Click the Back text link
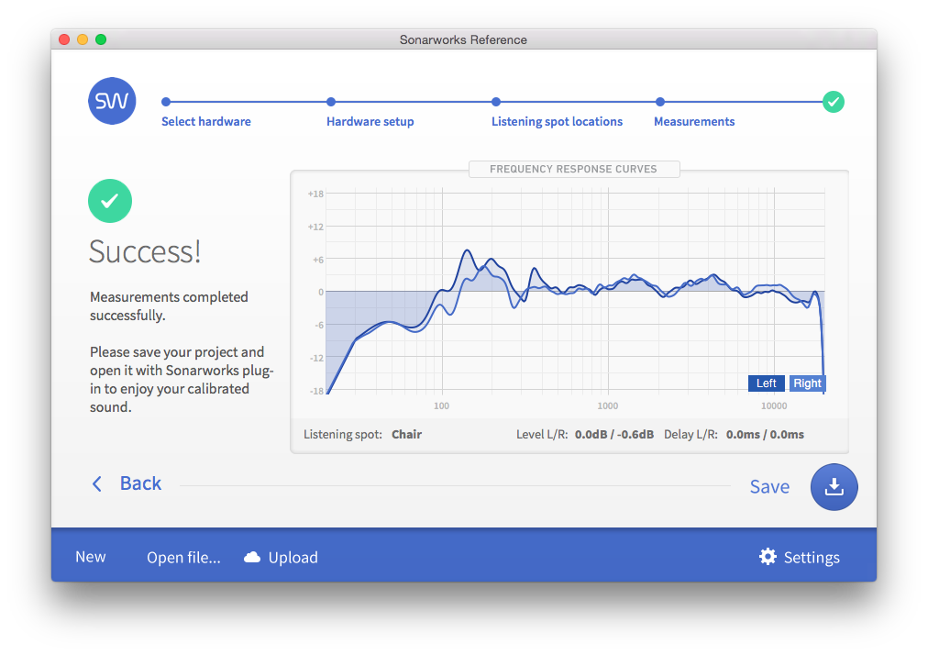This screenshot has height=655, width=928. click(140, 483)
